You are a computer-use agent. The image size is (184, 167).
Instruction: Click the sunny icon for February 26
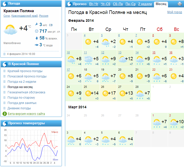pyautogui.click(x=105, y=93)
